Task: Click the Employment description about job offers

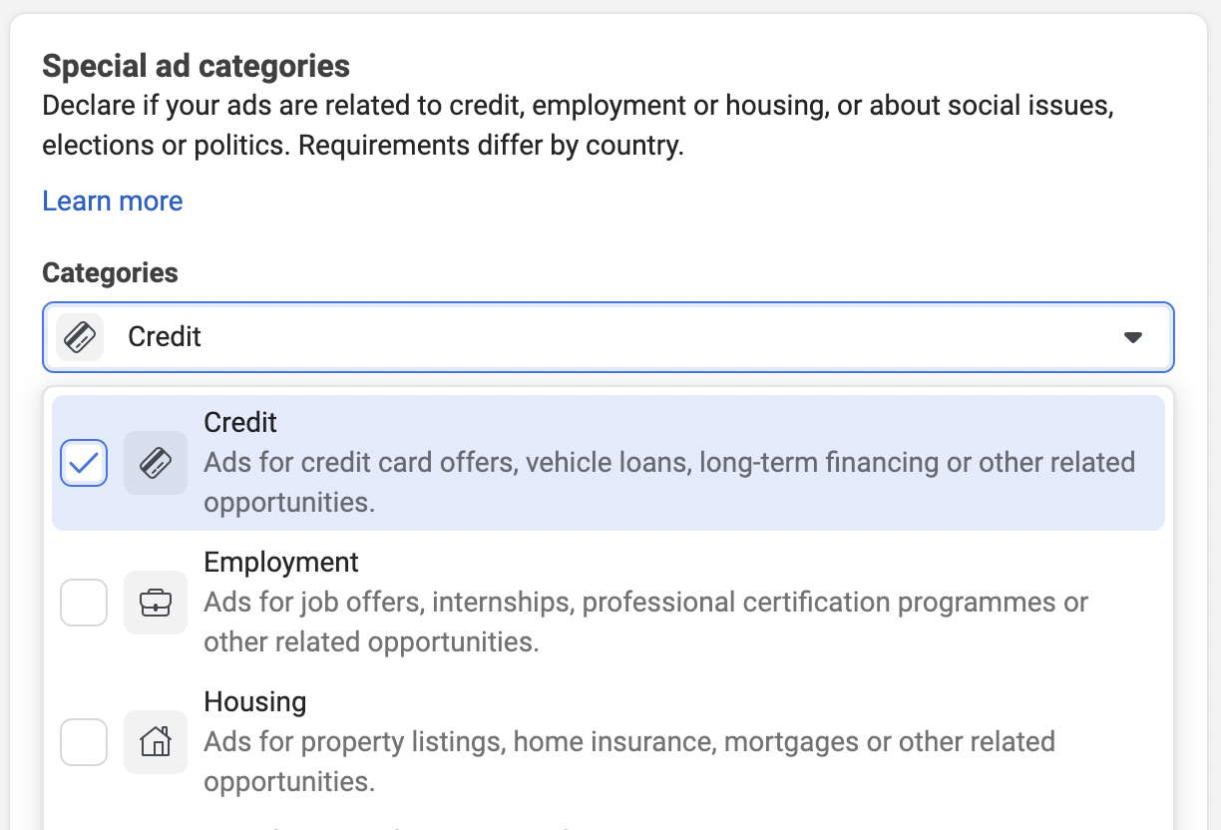Action: pyautogui.click(x=645, y=622)
